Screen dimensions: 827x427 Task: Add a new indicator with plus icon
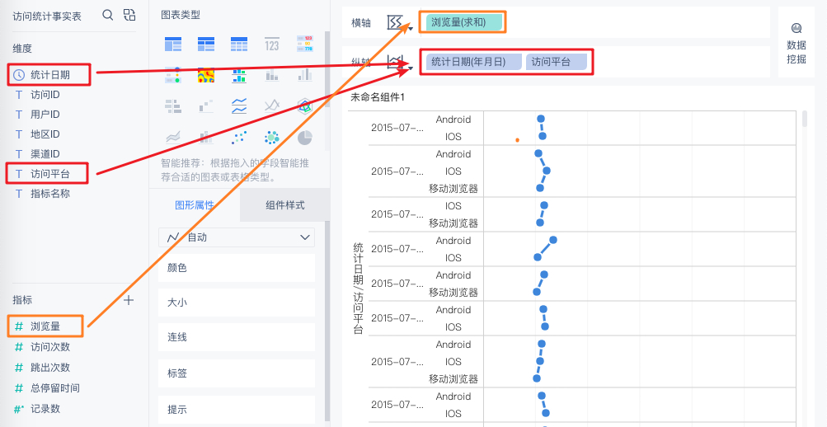point(129,300)
